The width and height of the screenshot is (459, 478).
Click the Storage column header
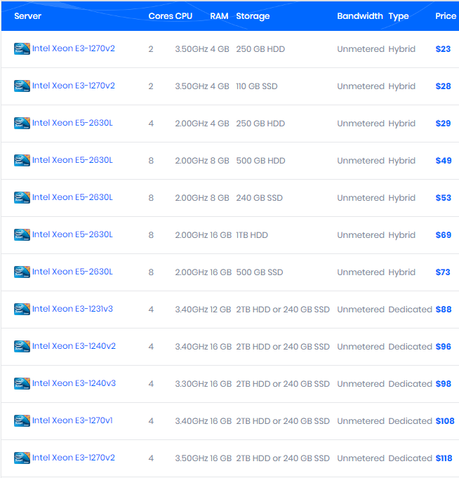point(253,16)
